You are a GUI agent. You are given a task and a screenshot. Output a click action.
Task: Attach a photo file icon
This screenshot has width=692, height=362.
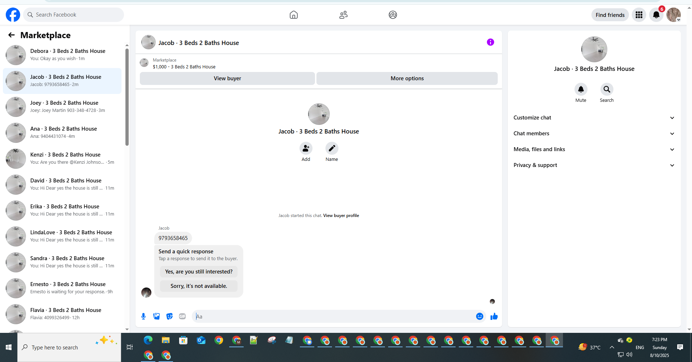[x=156, y=316]
